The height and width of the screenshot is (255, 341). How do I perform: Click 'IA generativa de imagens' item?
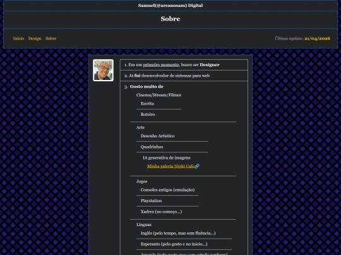167,157
